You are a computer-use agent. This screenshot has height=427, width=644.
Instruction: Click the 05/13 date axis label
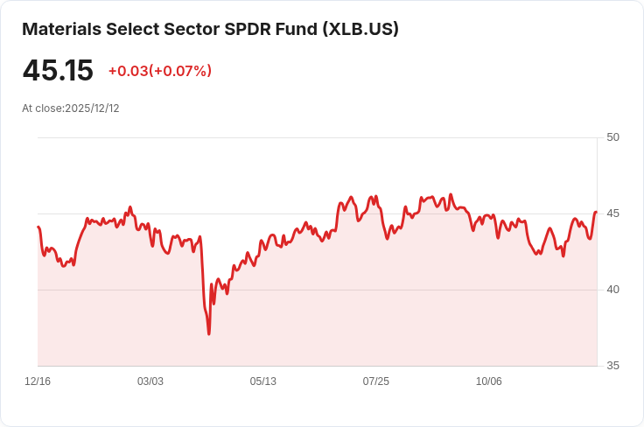pyautogui.click(x=262, y=381)
